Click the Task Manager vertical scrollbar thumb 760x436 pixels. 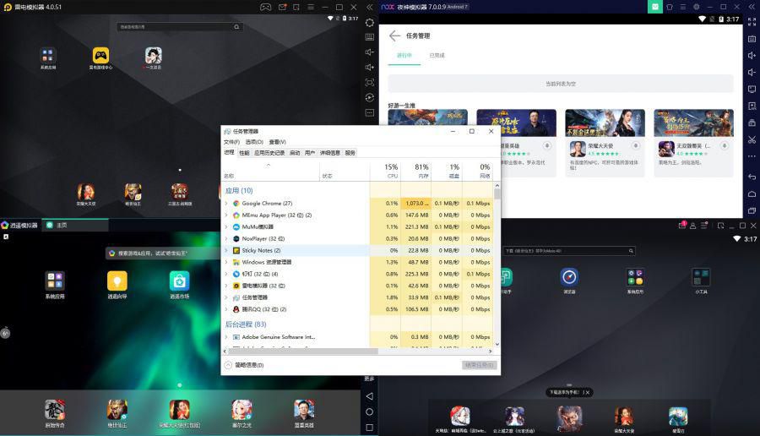[x=497, y=194]
